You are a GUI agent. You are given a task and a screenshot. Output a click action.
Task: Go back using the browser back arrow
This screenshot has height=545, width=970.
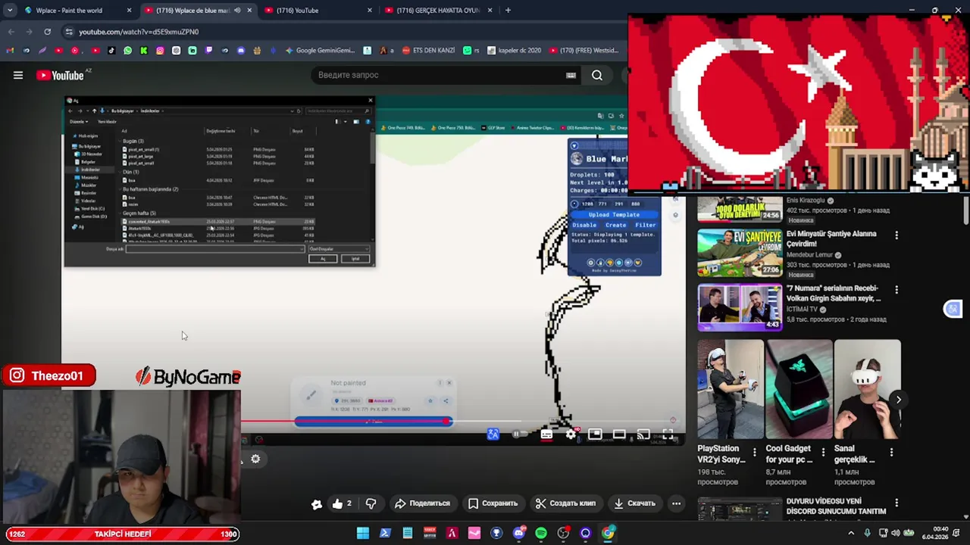click(x=11, y=32)
